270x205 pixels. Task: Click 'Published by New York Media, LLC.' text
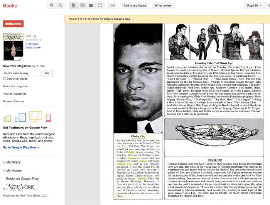click(25, 195)
